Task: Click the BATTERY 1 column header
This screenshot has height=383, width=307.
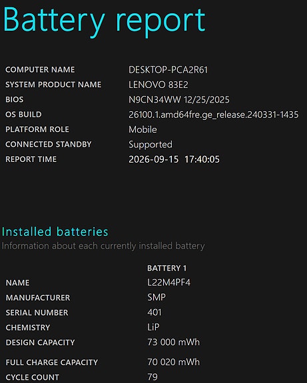Action: point(166,268)
